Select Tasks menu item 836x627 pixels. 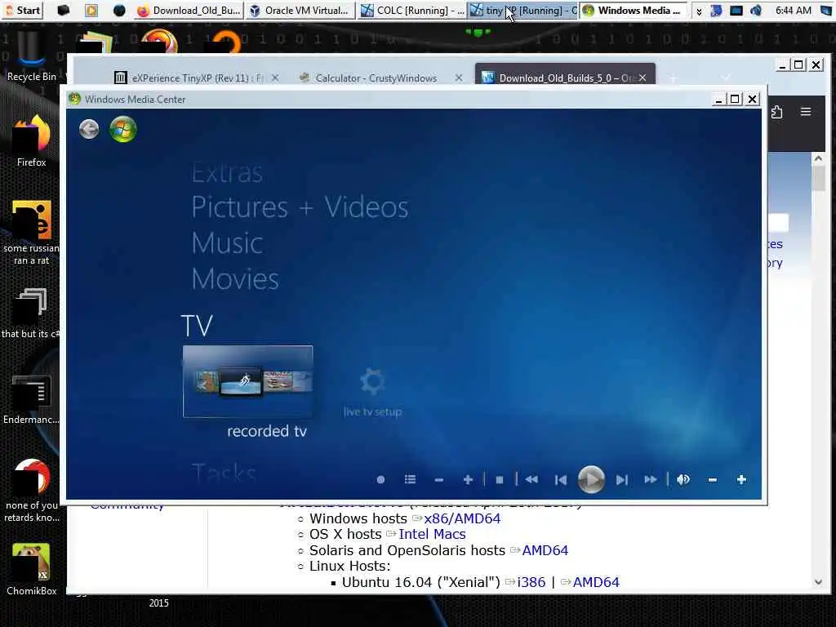[x=224, y=473]
